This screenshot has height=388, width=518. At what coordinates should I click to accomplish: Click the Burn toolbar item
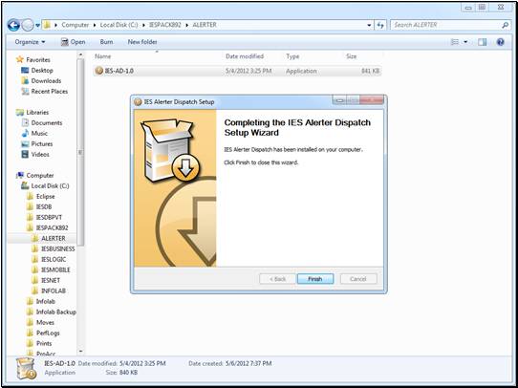[x=106, y=42]
